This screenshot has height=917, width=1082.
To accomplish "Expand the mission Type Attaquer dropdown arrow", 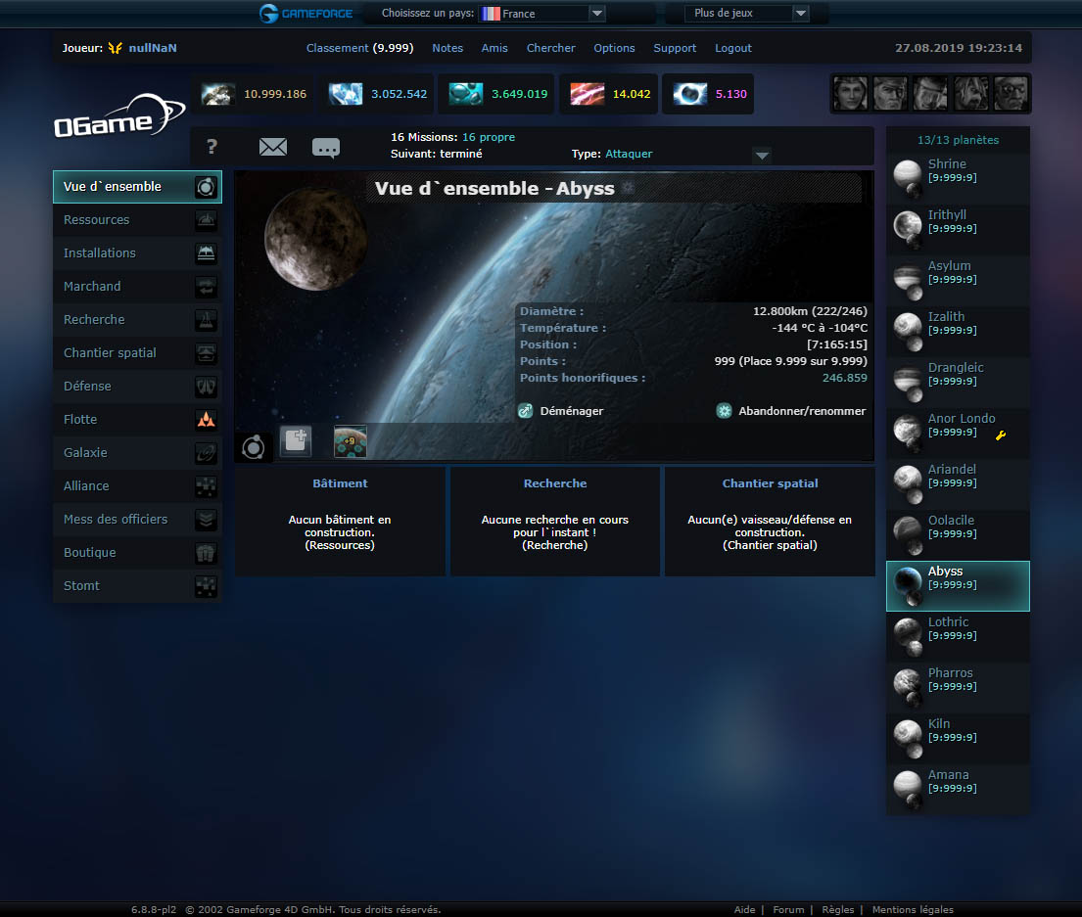I will point(762,155).
